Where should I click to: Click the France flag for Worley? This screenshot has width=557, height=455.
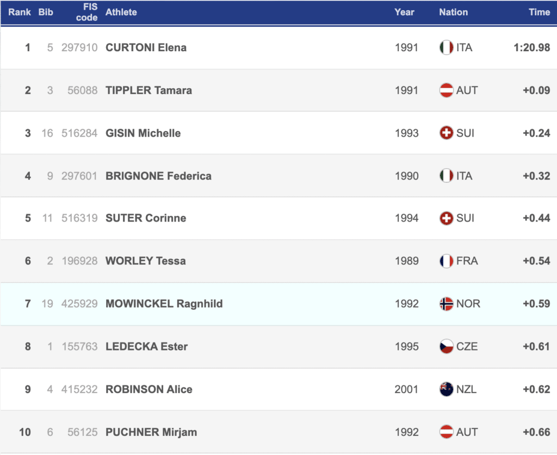coord(446,261)
